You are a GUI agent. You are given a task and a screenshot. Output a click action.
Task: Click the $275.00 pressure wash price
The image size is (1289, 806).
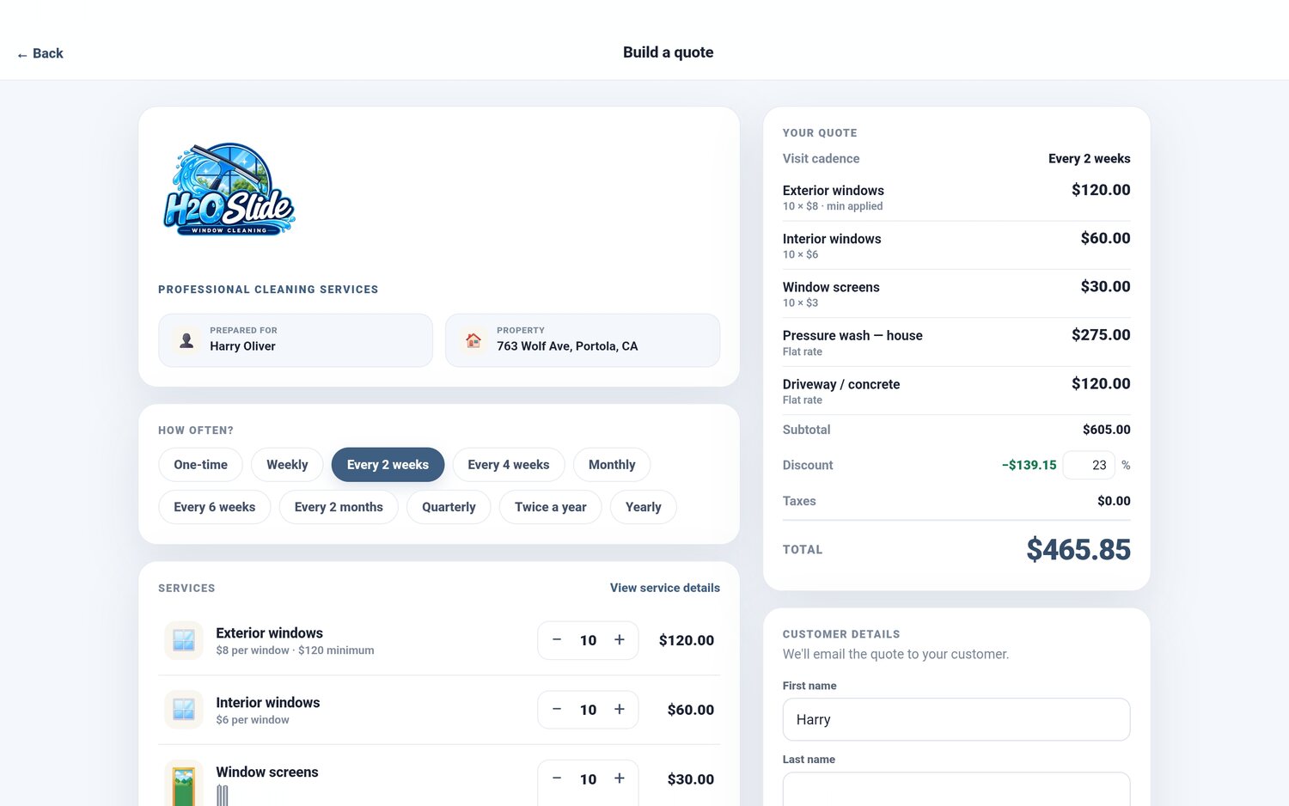pos(1101,335)
